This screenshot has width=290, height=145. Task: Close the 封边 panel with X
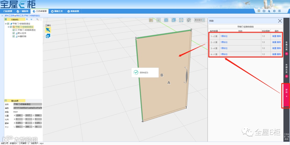(x=280, y=21)
